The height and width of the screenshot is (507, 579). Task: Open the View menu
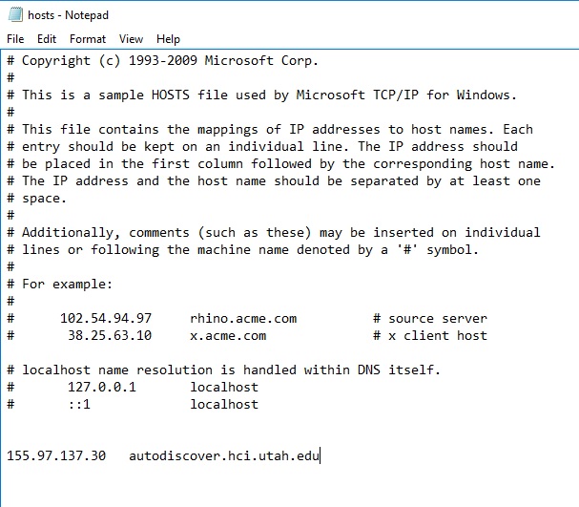[131, 39]
